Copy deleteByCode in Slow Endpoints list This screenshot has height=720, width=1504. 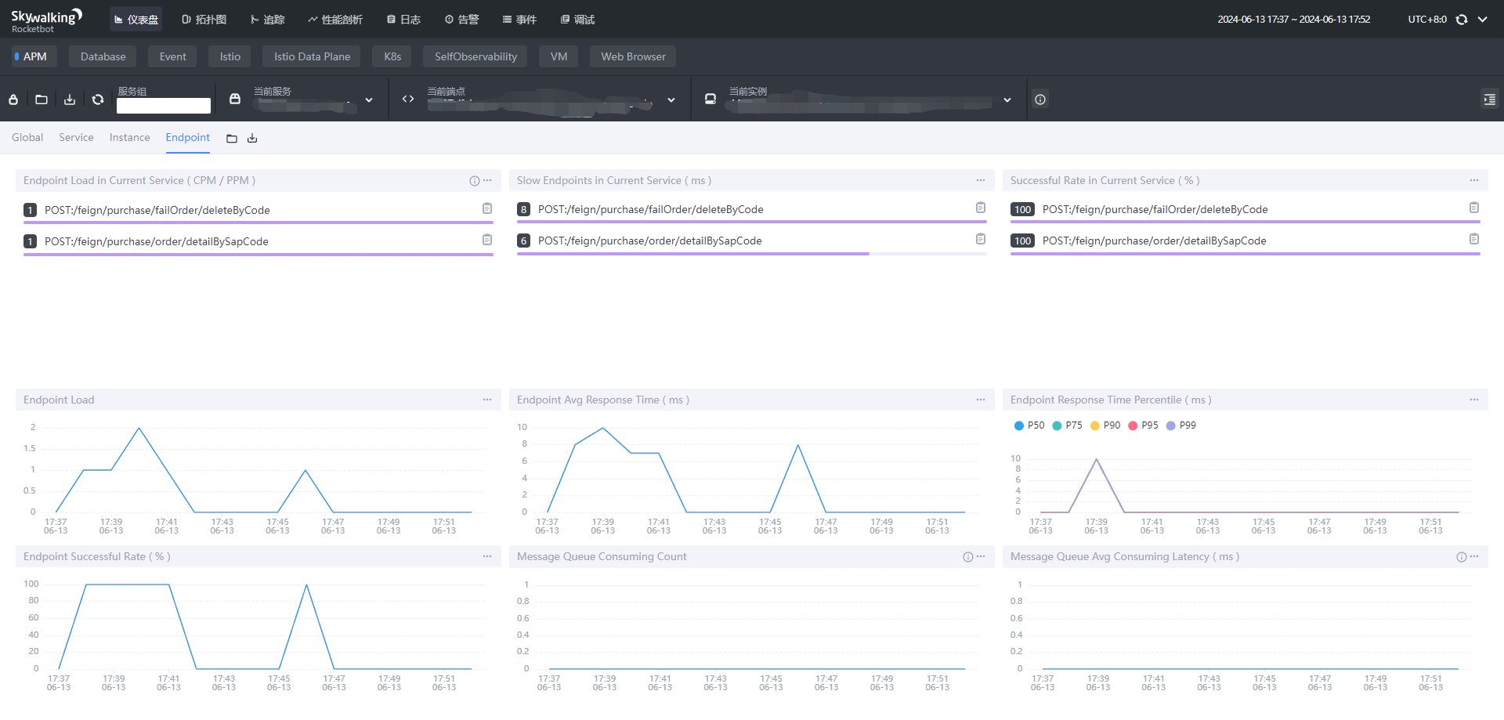coord(981,208)
